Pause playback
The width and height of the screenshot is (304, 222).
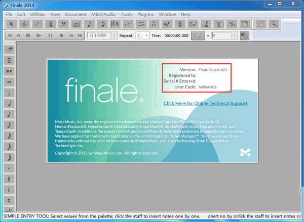pyautogui.click(x=50, y=35)
